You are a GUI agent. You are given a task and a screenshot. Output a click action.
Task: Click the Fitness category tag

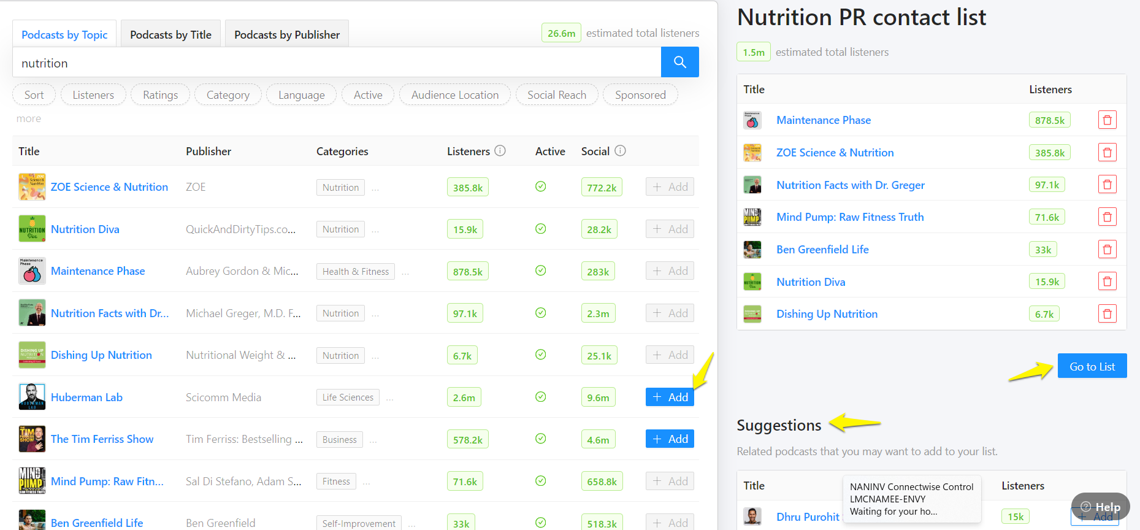[336, 481]
